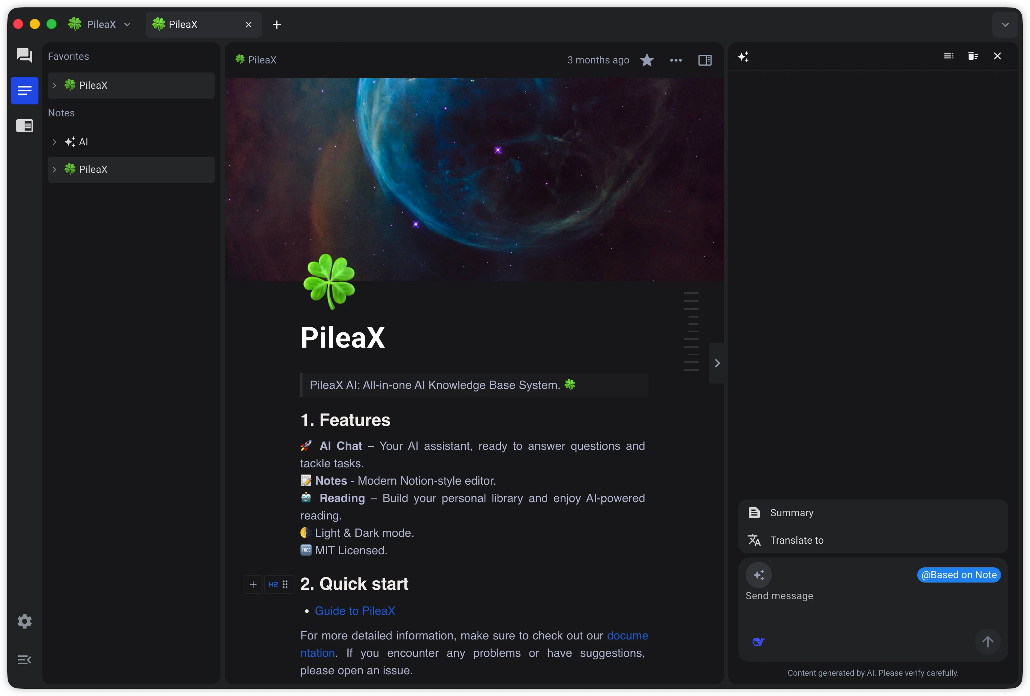Collapse the sidebar with the bottom-left menu icon
This screenshot has height=696, width=1030.
[x=24, y=660]
